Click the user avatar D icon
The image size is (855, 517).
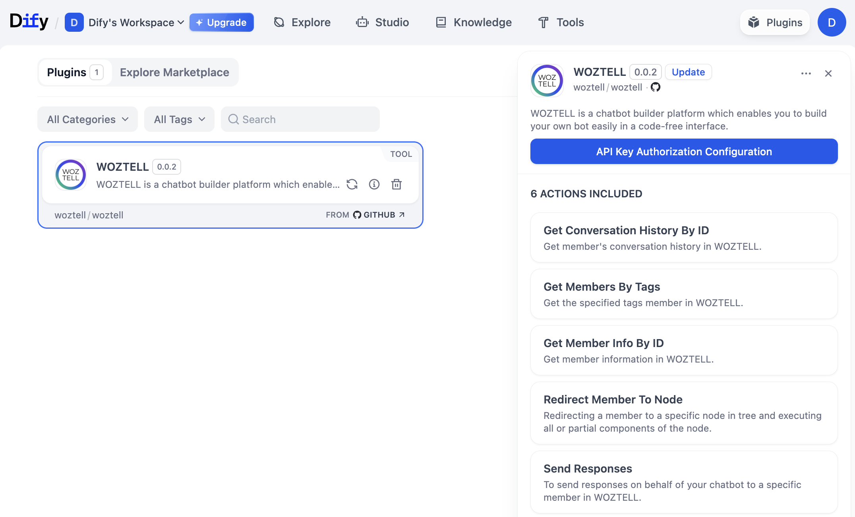pos(832,22)
